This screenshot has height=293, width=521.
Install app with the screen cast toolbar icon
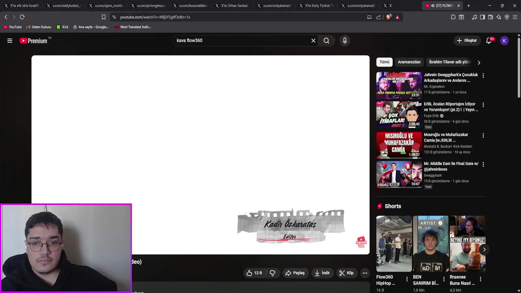(369, 17)
